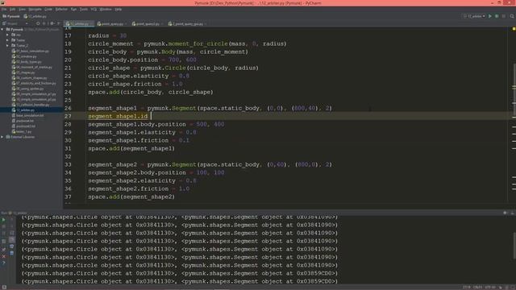Start debugging with the Debug icon
The width and height of the screenshot is (516, 290).
point(497,16)
